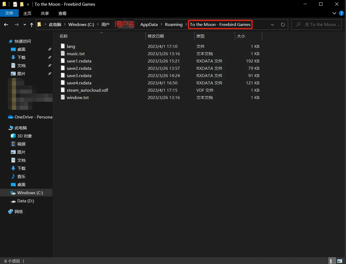Click VDF 文件 type cell
The width and height of the screenshot is (346, 264).
coord(205,90)
